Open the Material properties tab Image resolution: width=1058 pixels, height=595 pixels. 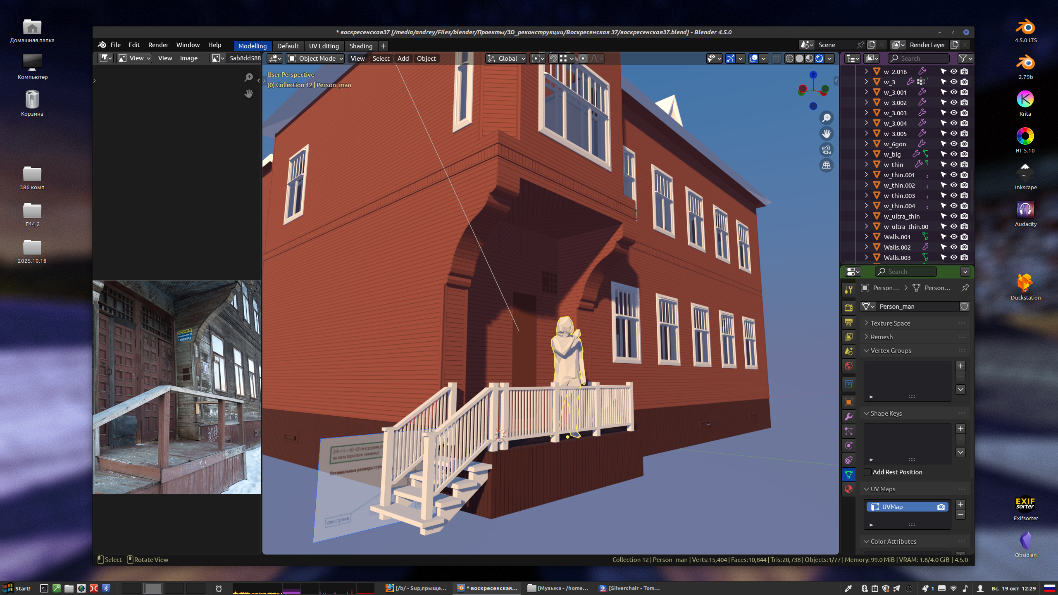(848, 489)
